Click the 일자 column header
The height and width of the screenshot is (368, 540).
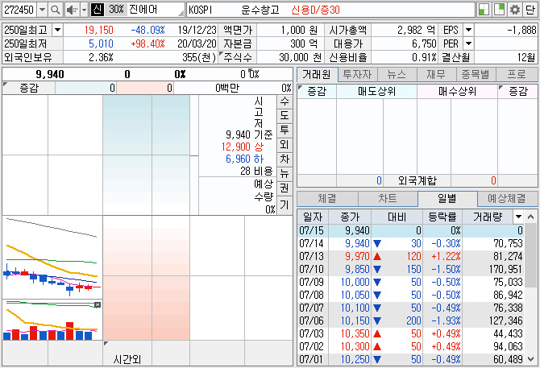[x=313, y=217]
